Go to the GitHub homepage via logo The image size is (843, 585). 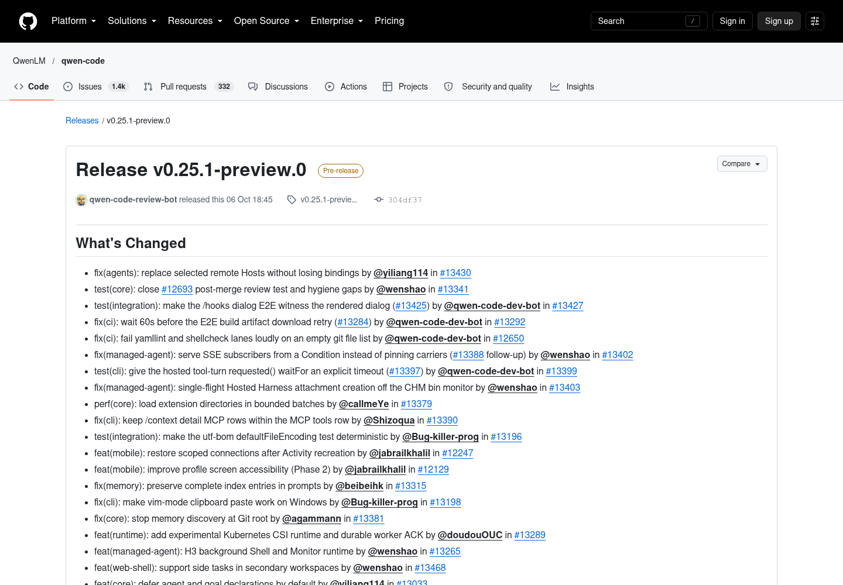(28, 21)
